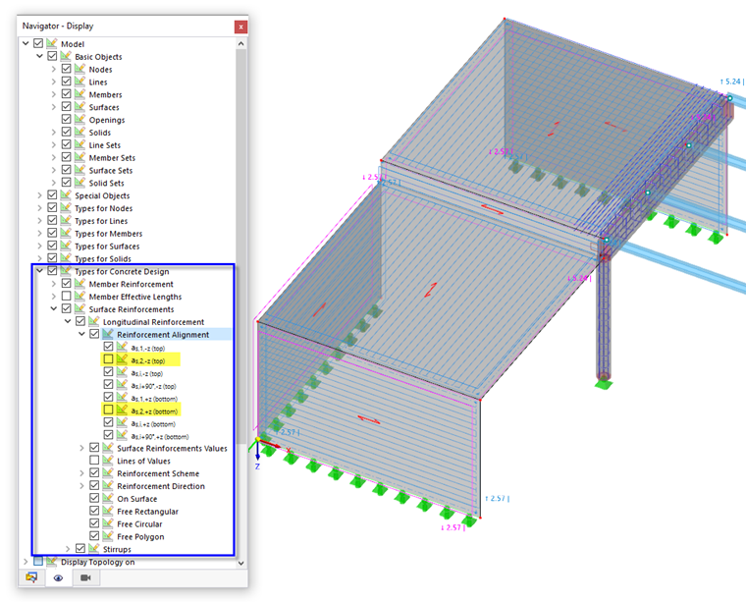
Task: Expand the Special Objects node
Action: (39, 195)
